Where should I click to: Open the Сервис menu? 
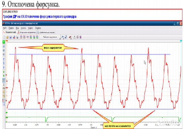(30, 28)
